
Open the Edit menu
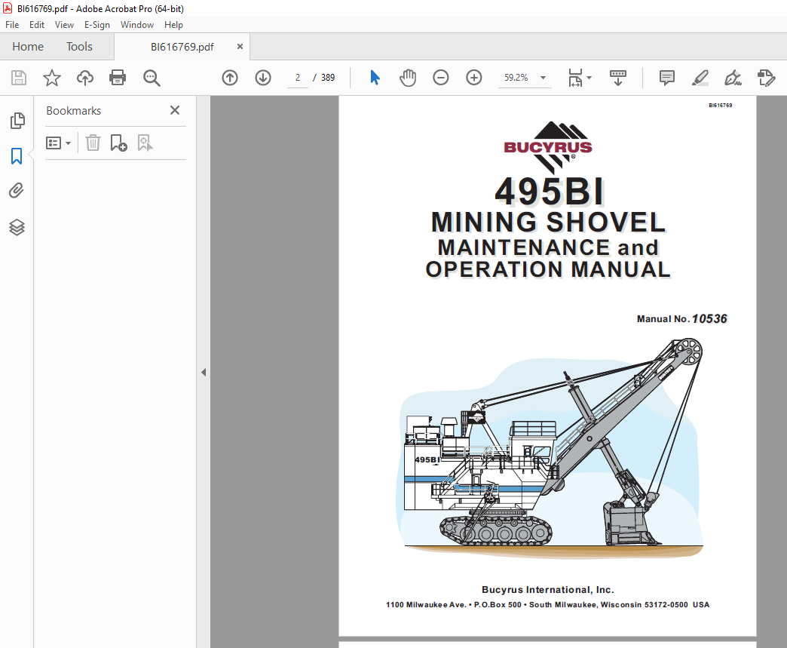point(37,25)
